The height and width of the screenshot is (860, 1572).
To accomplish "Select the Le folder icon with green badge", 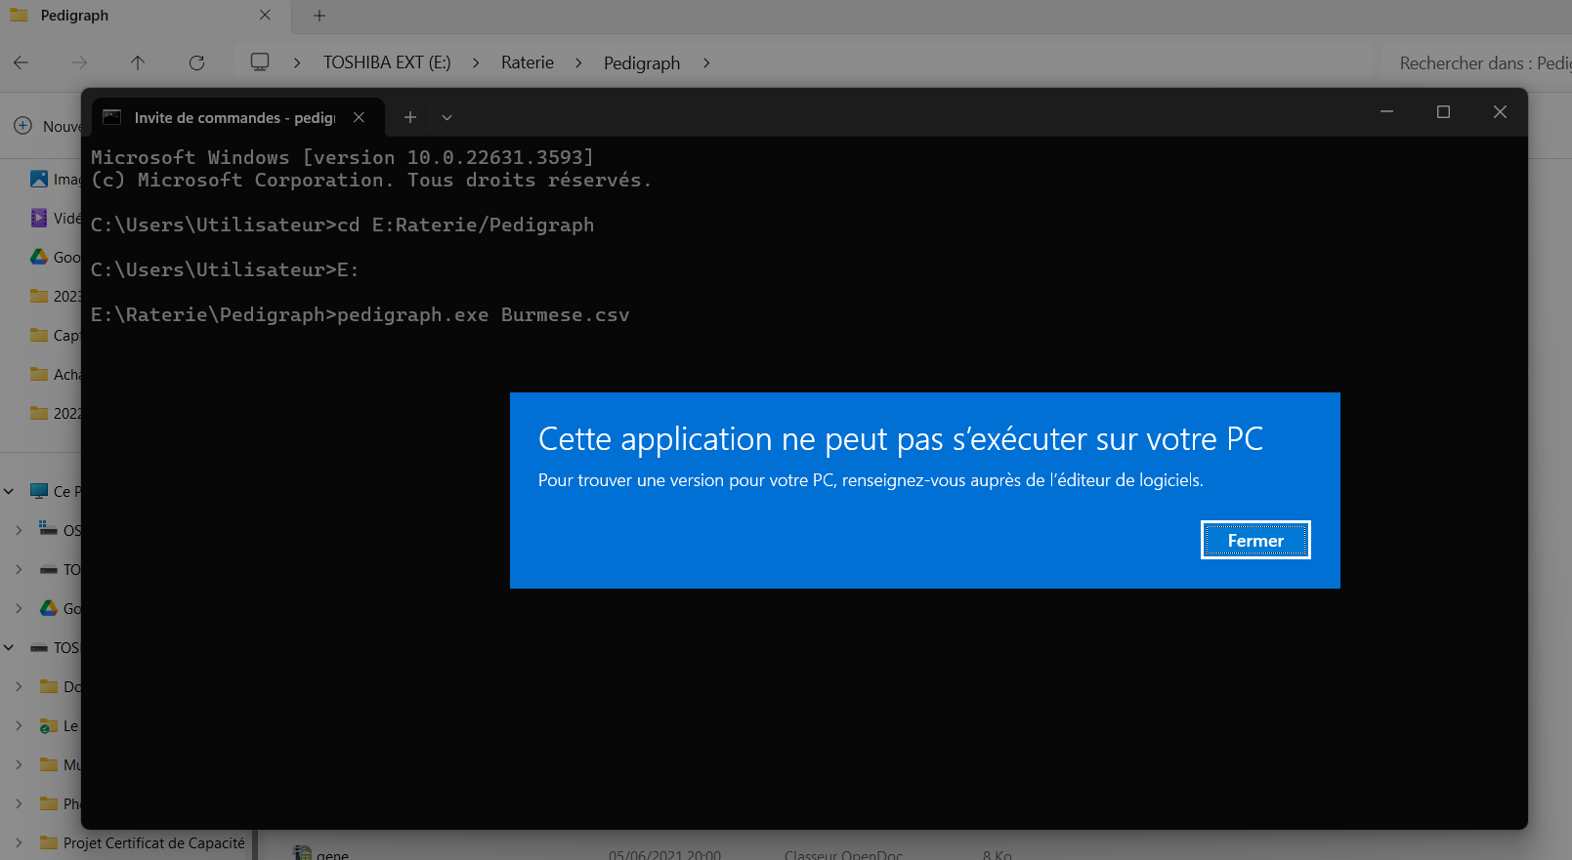I will pyautogui.click(x=49, y=725).
